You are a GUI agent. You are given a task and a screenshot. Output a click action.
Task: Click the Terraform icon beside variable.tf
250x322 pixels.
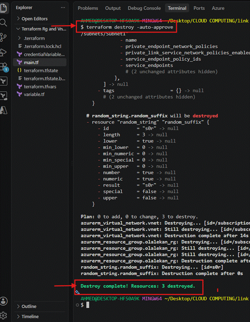coord(19,94)
